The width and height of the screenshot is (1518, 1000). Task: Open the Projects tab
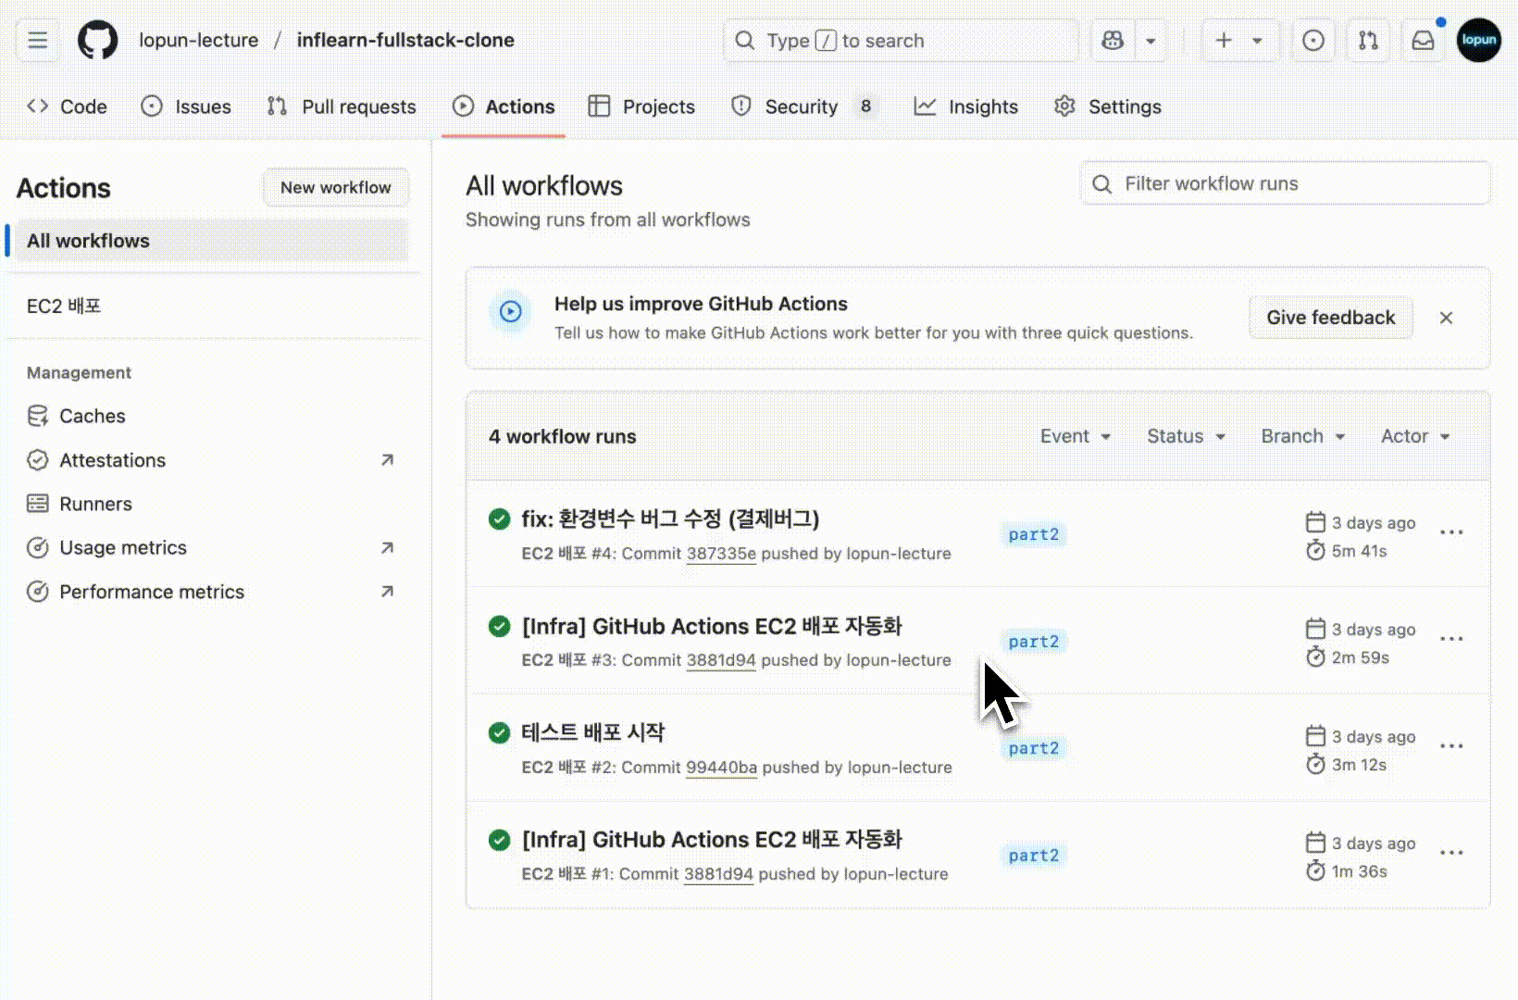(641, 106)
